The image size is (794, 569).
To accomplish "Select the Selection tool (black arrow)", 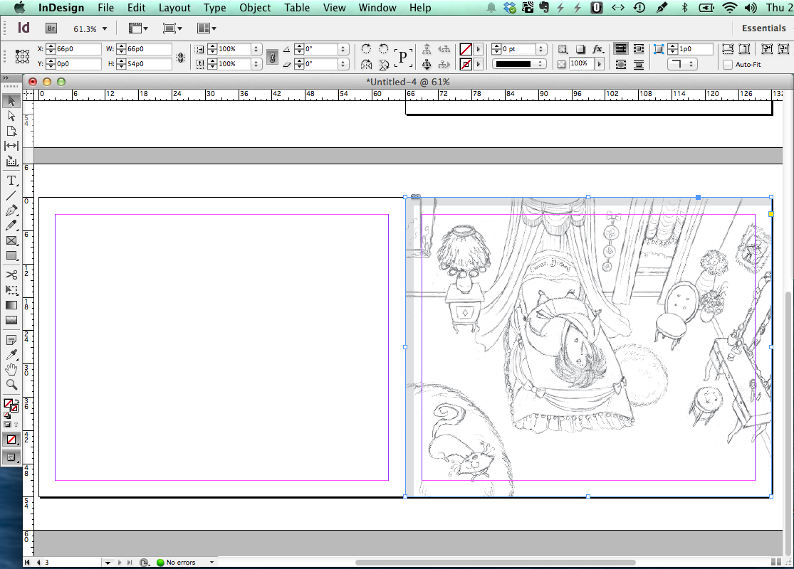I will [x=11, y=101].
